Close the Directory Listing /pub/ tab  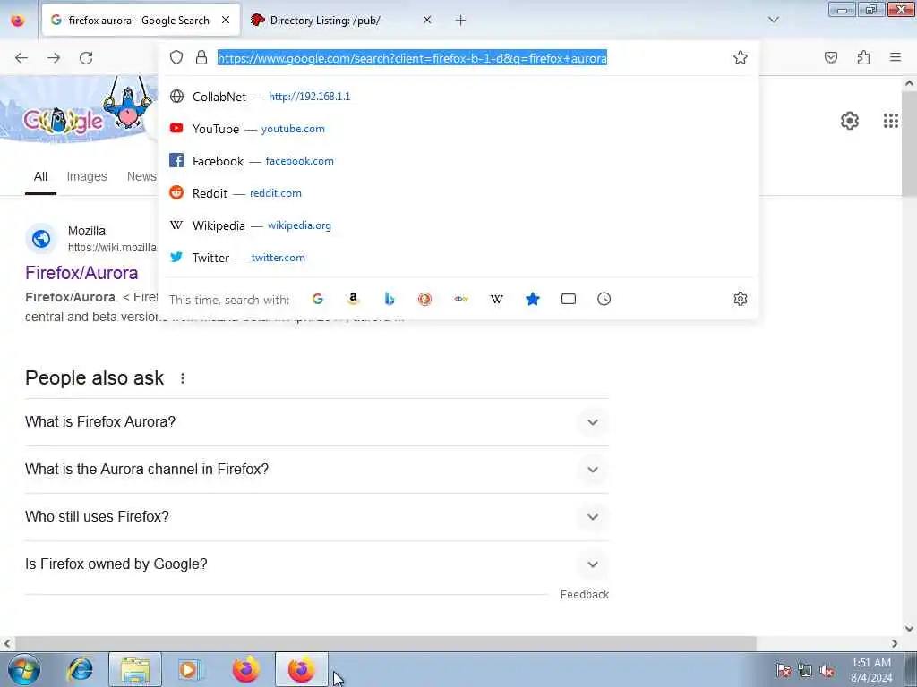point(427,20)
